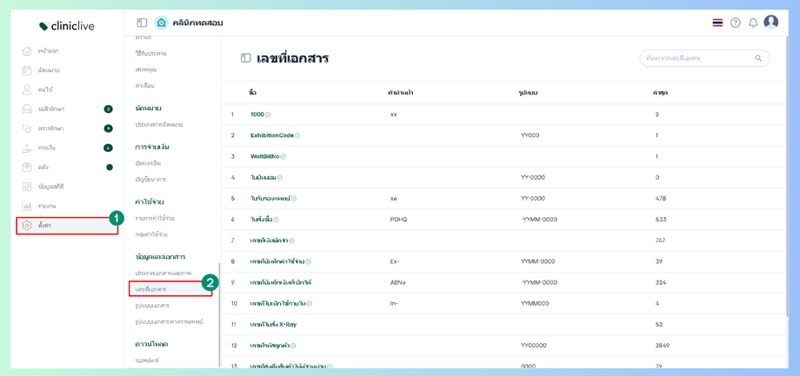The width and height of the screenshot is (800, 376).
Task: Open row 6 document name with prefix POHQ
Action: point(262,219)
